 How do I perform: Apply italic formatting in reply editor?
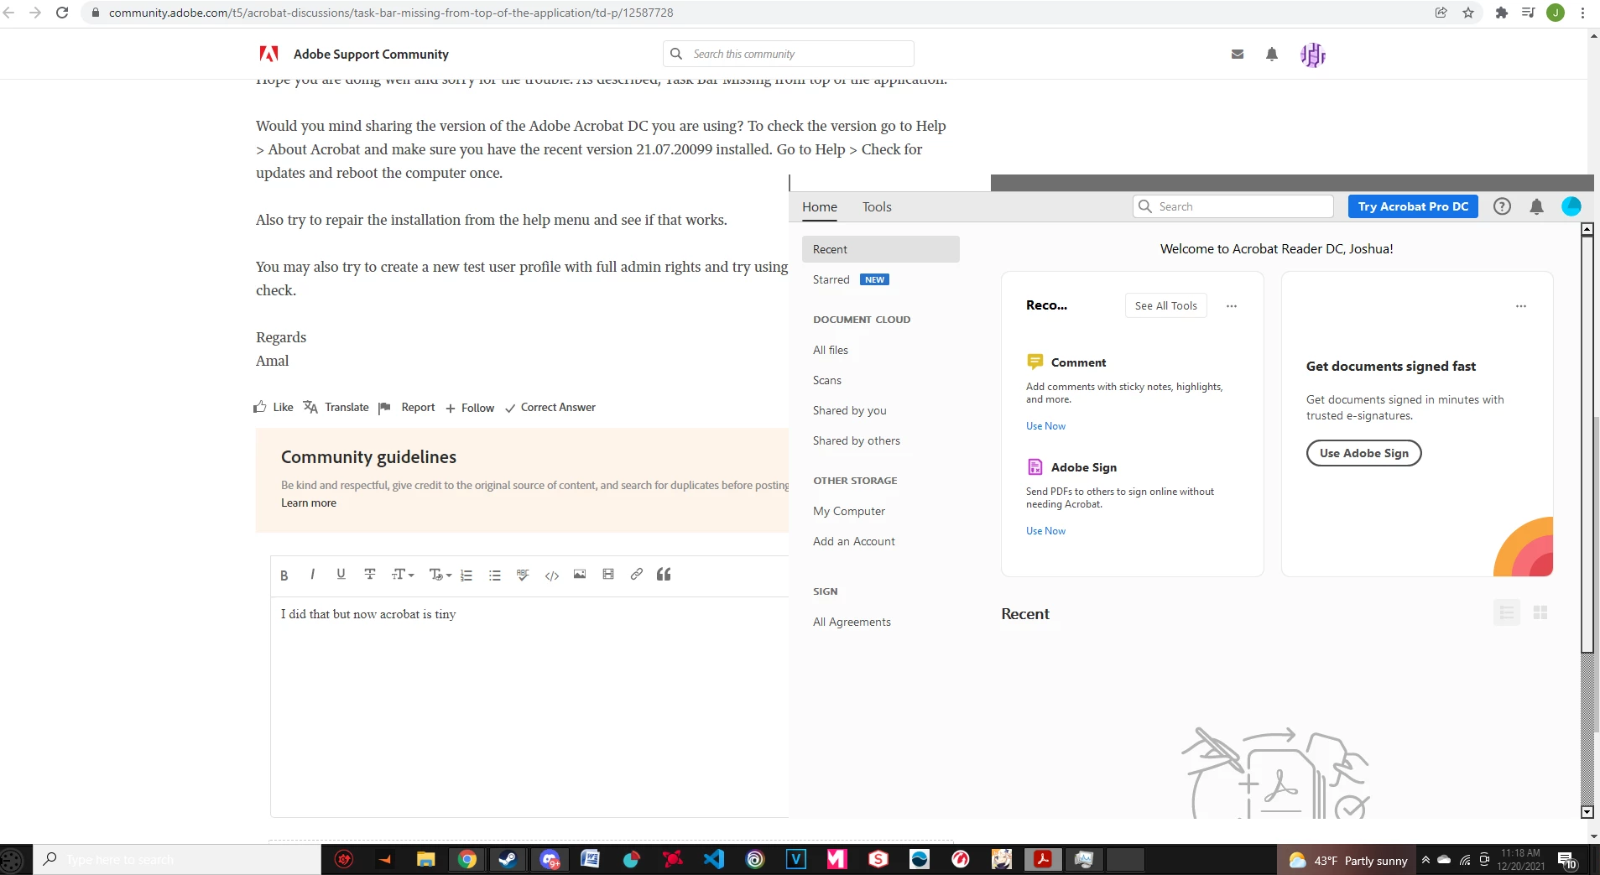tap(312, 575)
